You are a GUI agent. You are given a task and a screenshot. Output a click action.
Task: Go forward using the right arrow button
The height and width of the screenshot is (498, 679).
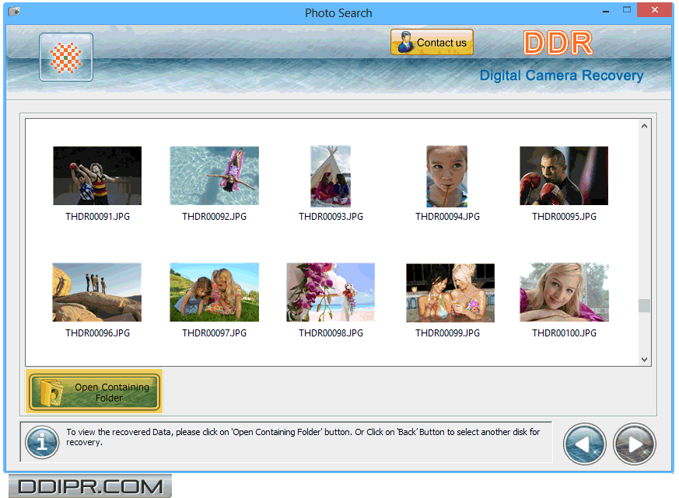click(634, 444)
